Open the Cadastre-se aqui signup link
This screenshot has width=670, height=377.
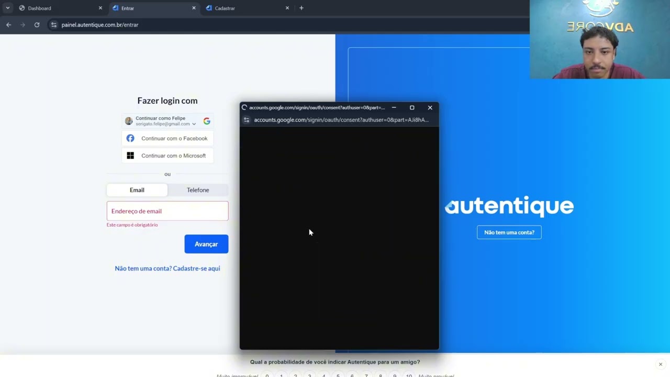coord(196,268)
